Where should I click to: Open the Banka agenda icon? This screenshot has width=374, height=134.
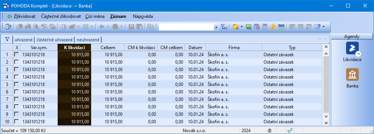(352, 74)
